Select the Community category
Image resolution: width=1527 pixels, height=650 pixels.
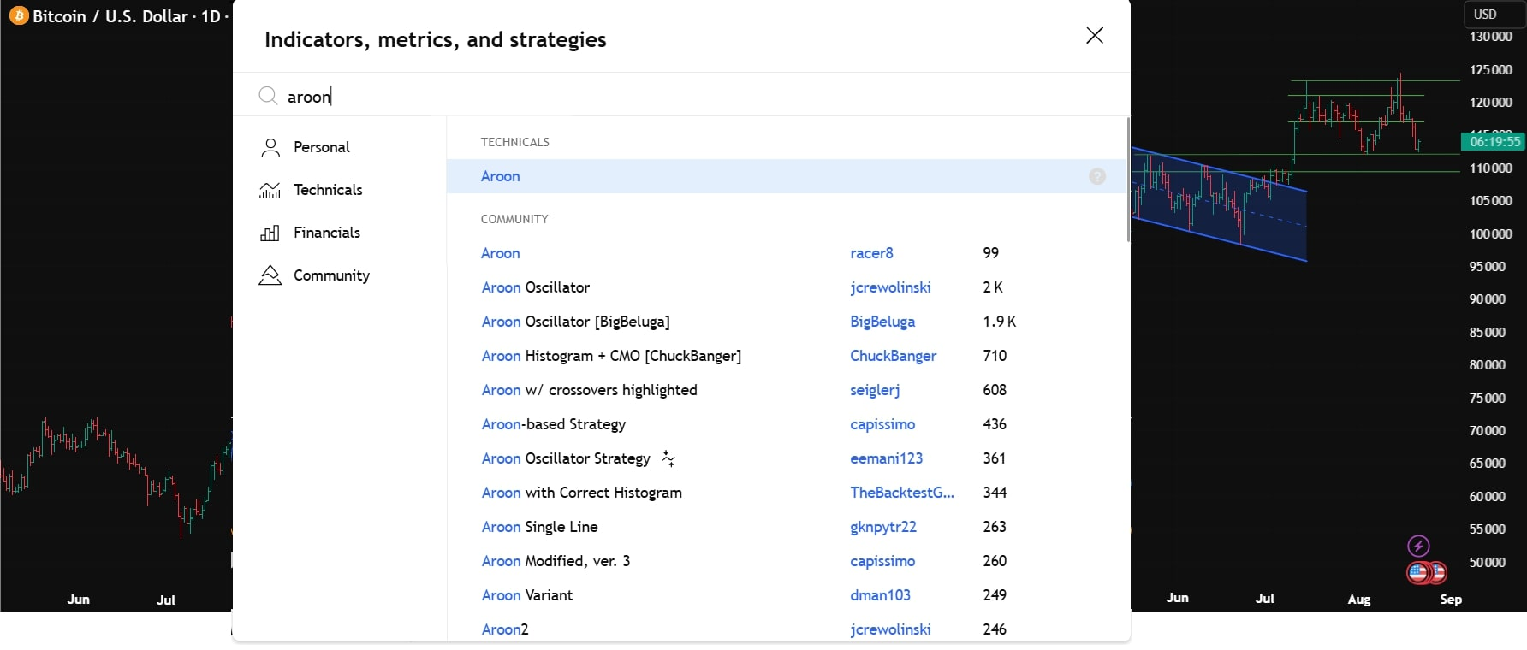[x=331, y=275]
